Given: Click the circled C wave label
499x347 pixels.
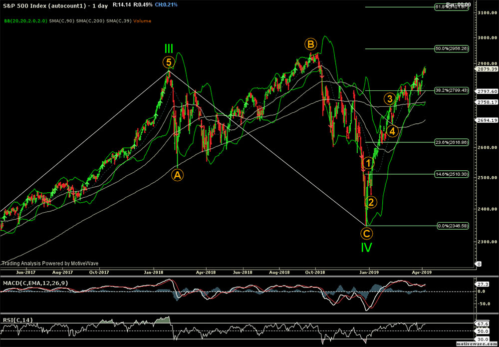Looking at the screenshot, I should (367, 233).
